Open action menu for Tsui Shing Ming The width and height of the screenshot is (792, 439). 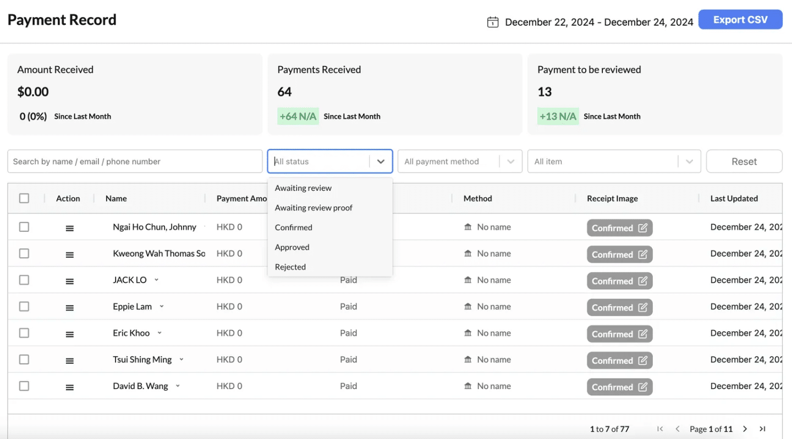click(x=70, y=360)
